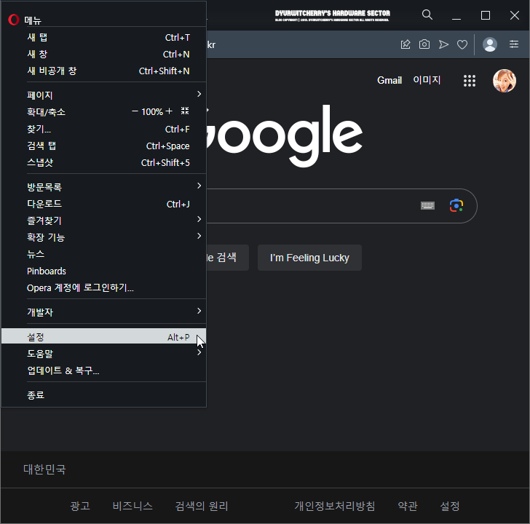Choose 스냅샷 menu entry
The width and height of the screenshot is (530, 524).
pyautogui.click(x=104, y=162)
